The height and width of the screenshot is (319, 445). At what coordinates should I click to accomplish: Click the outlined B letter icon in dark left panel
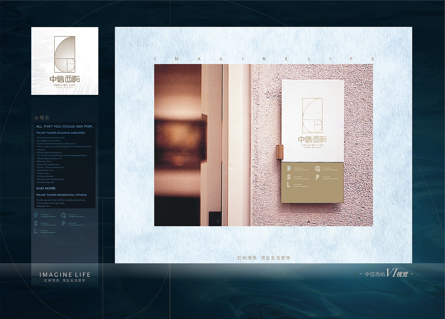tap(36, 215)
